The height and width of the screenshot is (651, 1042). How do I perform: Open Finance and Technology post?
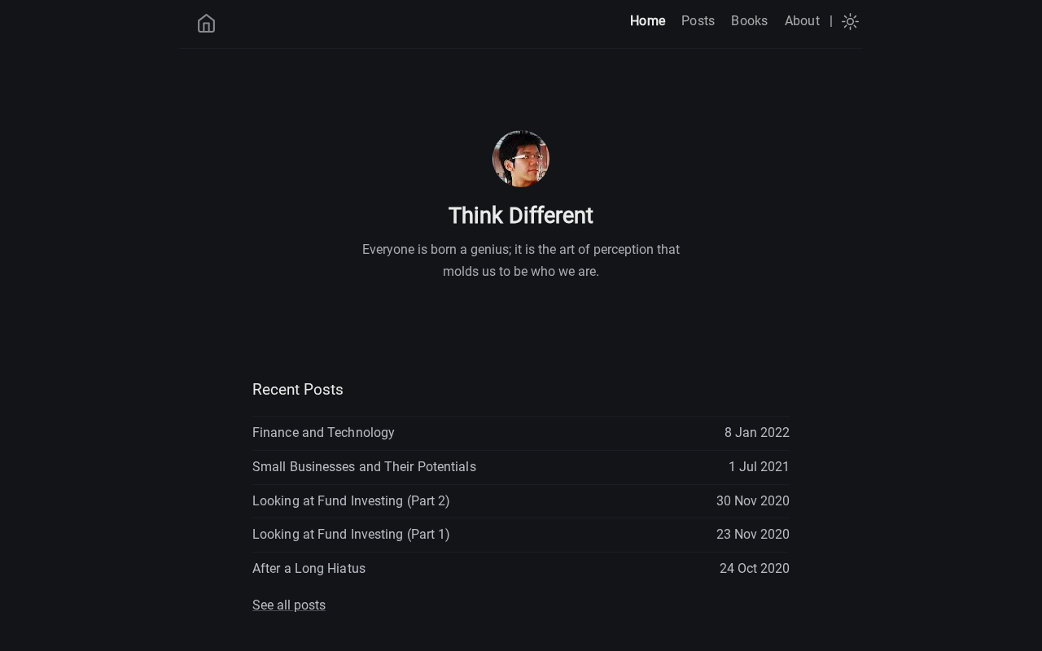pyautogui.click(x=323, y=433)
